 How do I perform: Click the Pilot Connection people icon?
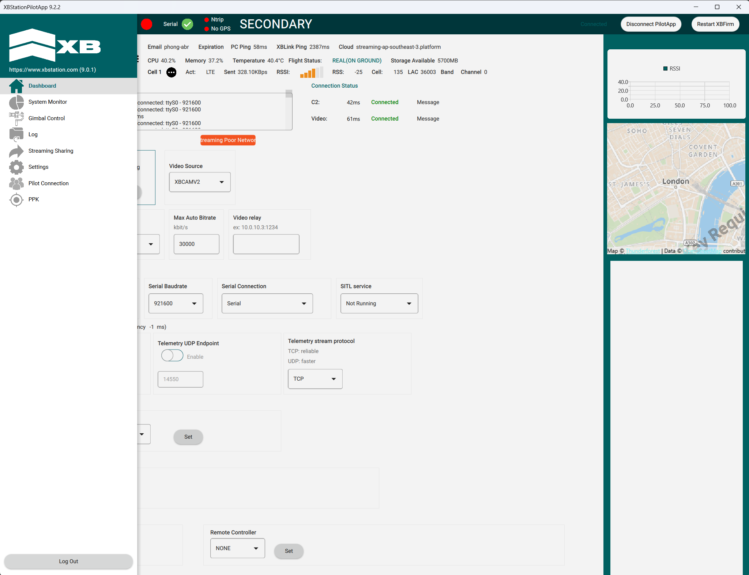(16, 183)
